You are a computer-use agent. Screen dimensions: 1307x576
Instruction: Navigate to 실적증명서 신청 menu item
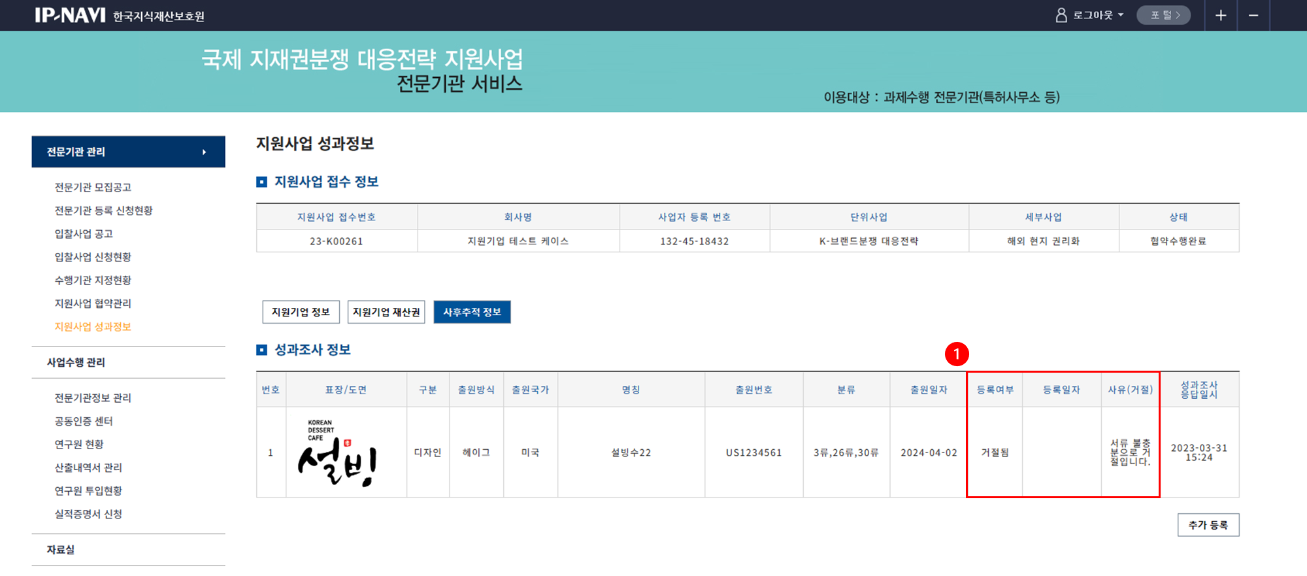88,514
